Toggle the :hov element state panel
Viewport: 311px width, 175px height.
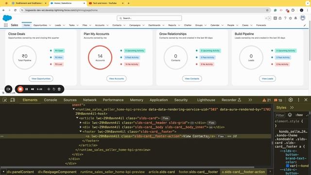click(299, 115)
